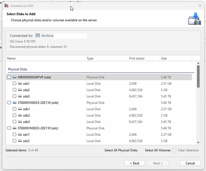
Task: Tick the sdc2 volume checkbox
Action: pos(14,141)
